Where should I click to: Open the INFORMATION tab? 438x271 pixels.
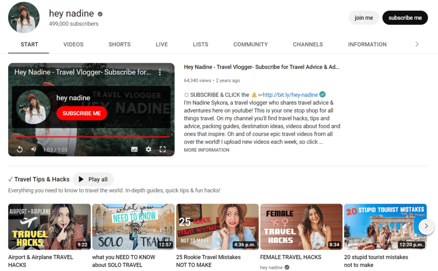367,44
